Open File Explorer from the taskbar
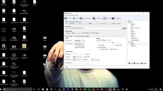 pyautogui.click(x=43, y=89)
